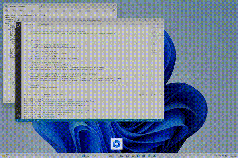238x158 pixels.
Task: Open editor More Actions ellipsis menu
Action: [x=161, y=24]
